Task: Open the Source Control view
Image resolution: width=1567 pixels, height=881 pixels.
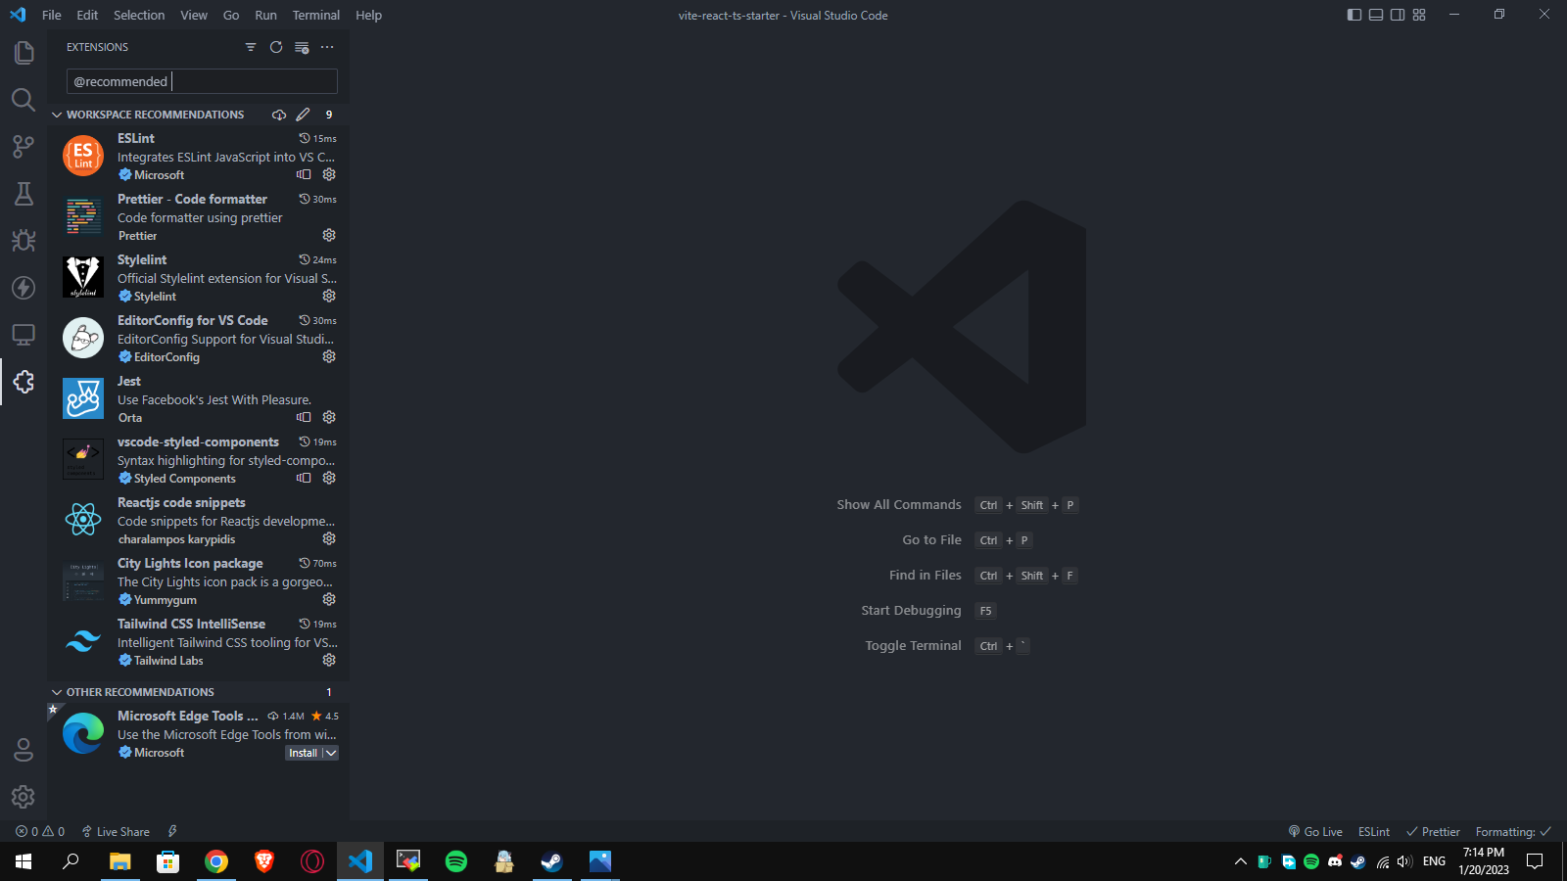Action: click(24, 147)
